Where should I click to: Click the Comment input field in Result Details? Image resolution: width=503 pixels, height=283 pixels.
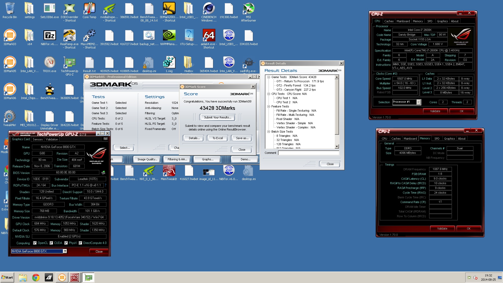tap(308, 153)
